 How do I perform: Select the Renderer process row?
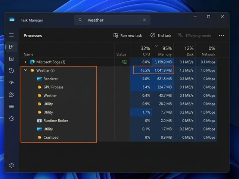tap(119, 79)
